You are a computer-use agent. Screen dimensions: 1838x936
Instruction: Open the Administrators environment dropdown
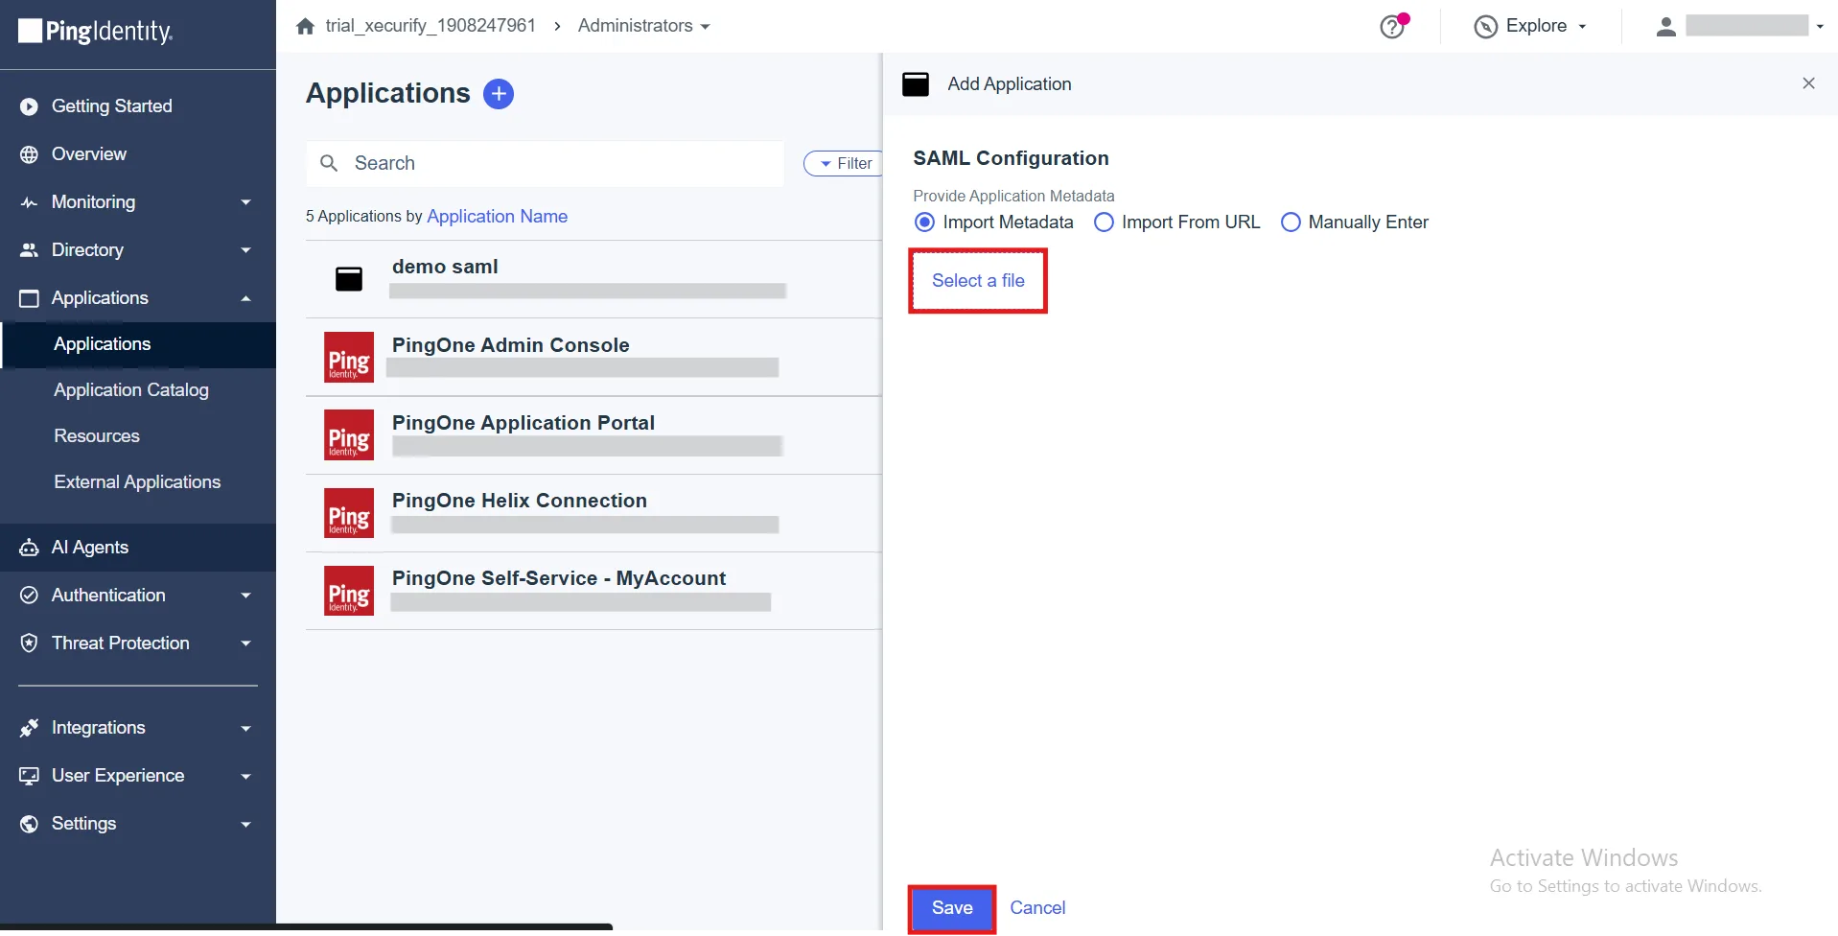(x=644, y=26)
